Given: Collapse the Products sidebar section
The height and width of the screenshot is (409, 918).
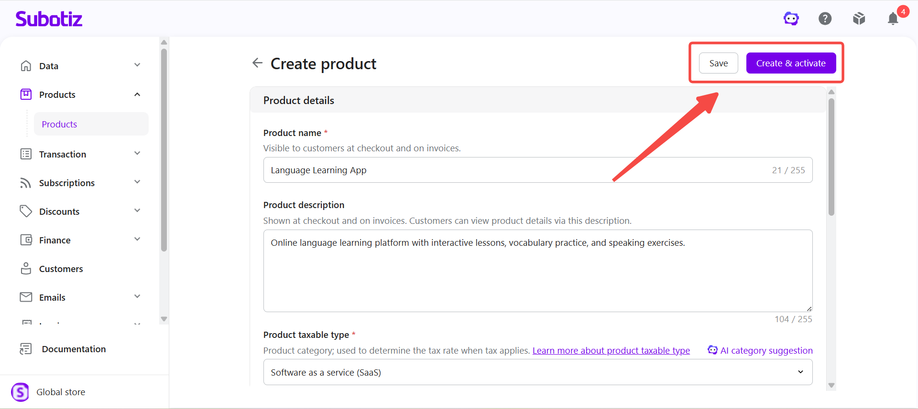Looking at the screenshot, I should pyautogui.click(x=137, y=94).
